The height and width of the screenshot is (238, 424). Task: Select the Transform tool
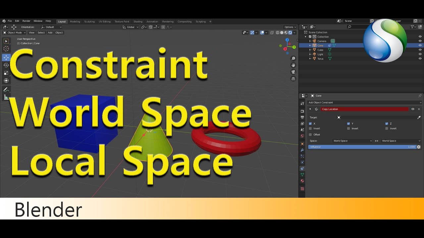(x=6, y=81)
